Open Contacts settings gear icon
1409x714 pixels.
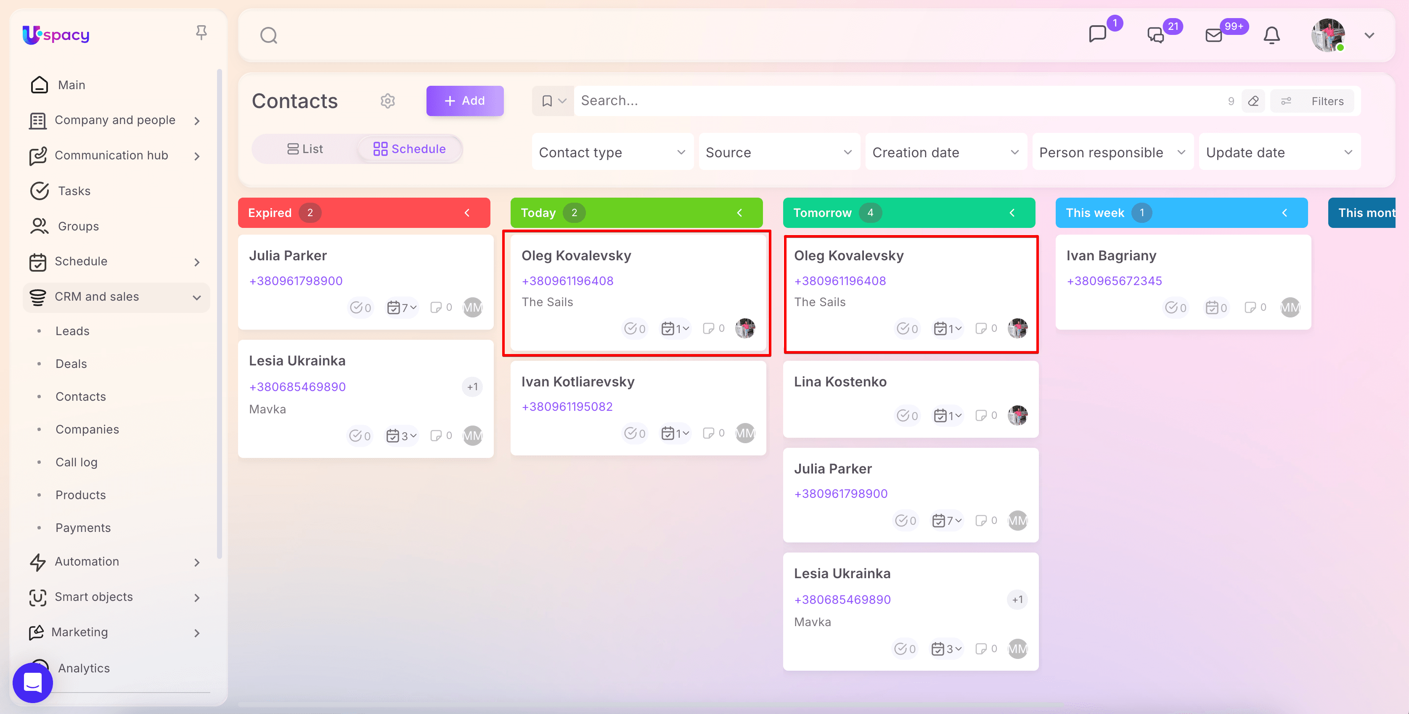click(388, 100)
